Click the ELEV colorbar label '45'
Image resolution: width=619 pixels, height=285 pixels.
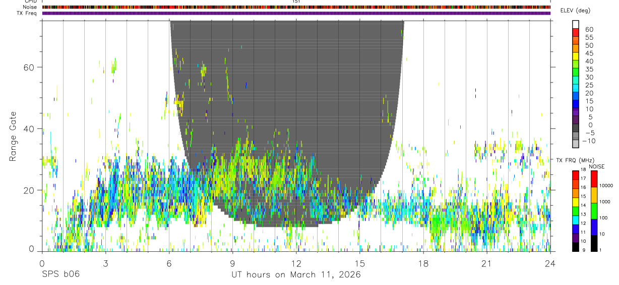589,53
